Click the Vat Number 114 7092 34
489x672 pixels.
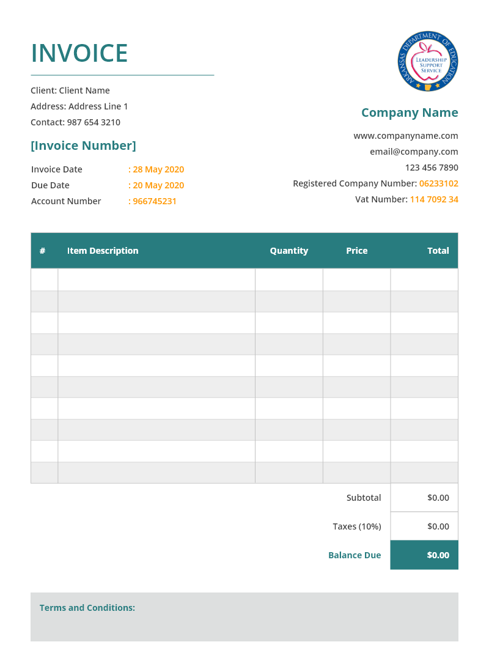coord(433,199)
